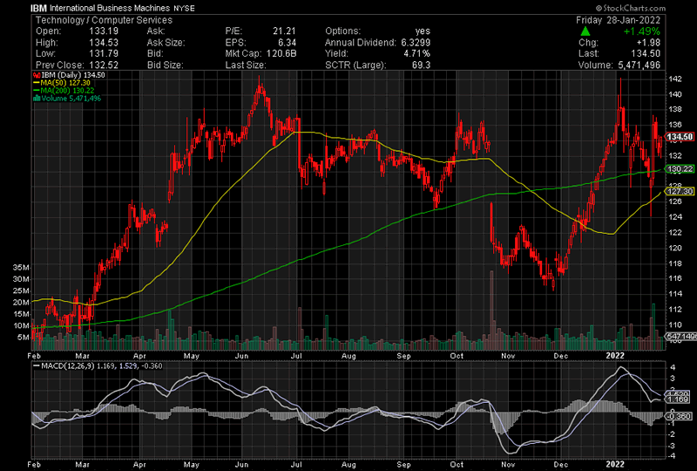
Task: Click the date 'Friday 28-Jan-2022'
Action: [618, 20]
